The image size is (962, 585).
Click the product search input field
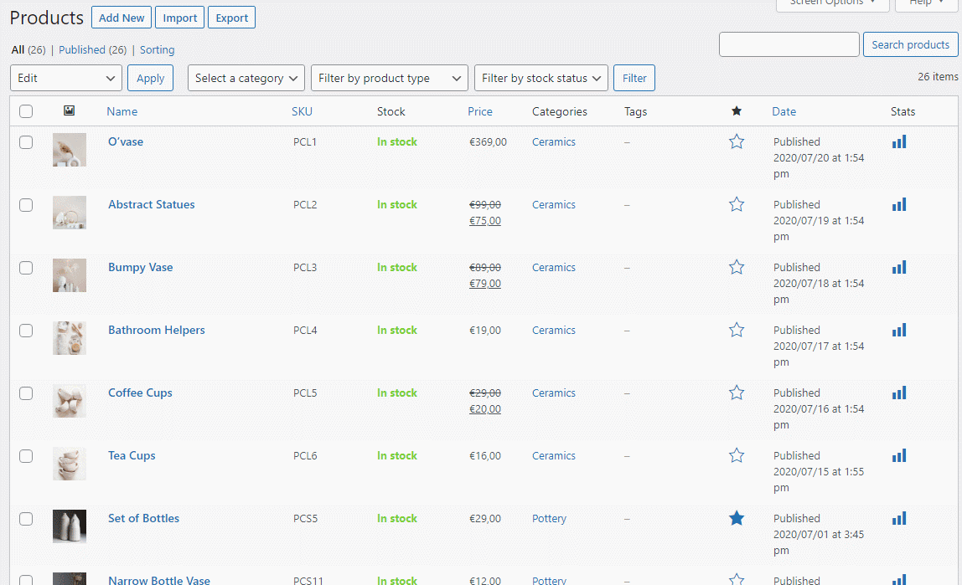789,44
